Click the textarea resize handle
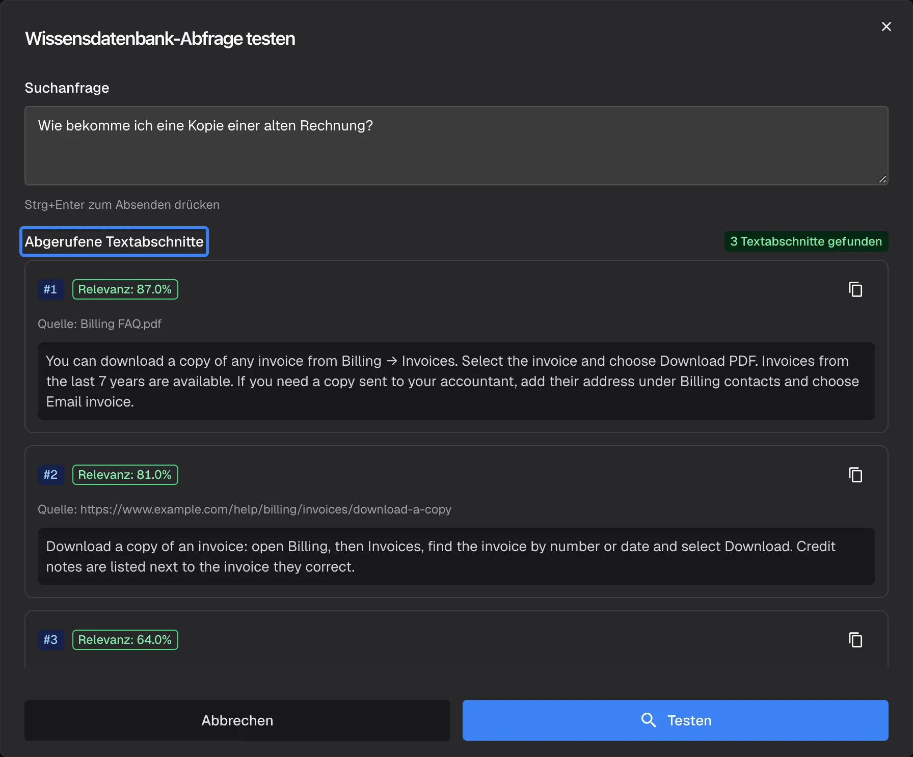Screen dimensions: 913x757 click(882, 179)
